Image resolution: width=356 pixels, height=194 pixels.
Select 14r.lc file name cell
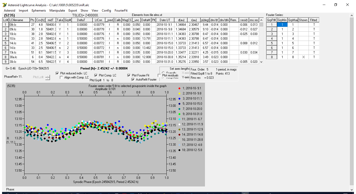point(19,43)
